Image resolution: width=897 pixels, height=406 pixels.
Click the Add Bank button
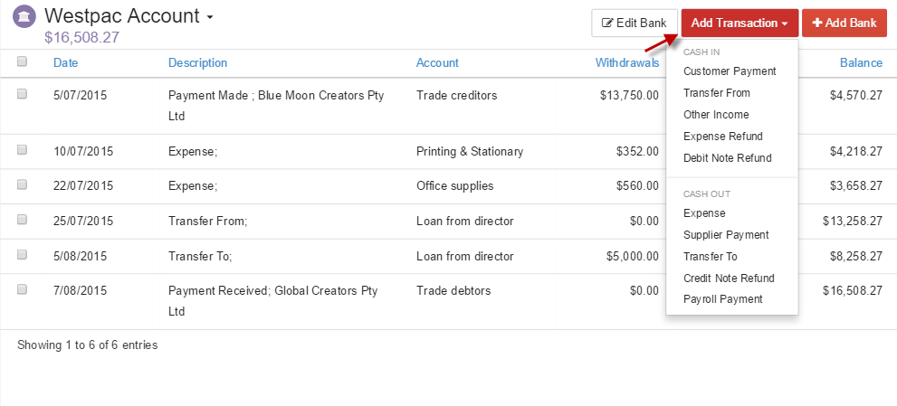click(x=845, y=23)
